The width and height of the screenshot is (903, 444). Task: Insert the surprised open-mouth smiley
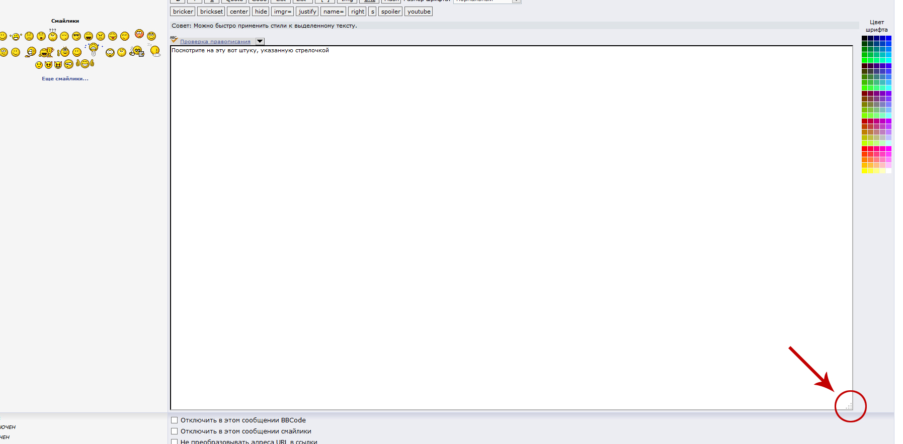point(41,36)
